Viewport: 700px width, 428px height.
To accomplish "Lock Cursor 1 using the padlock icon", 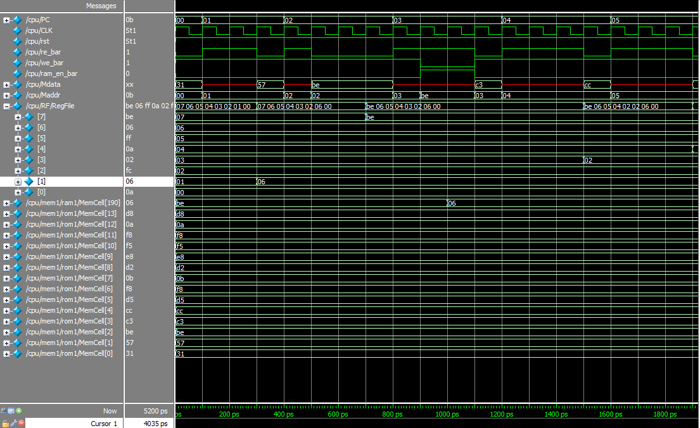I will coord(5,423).
